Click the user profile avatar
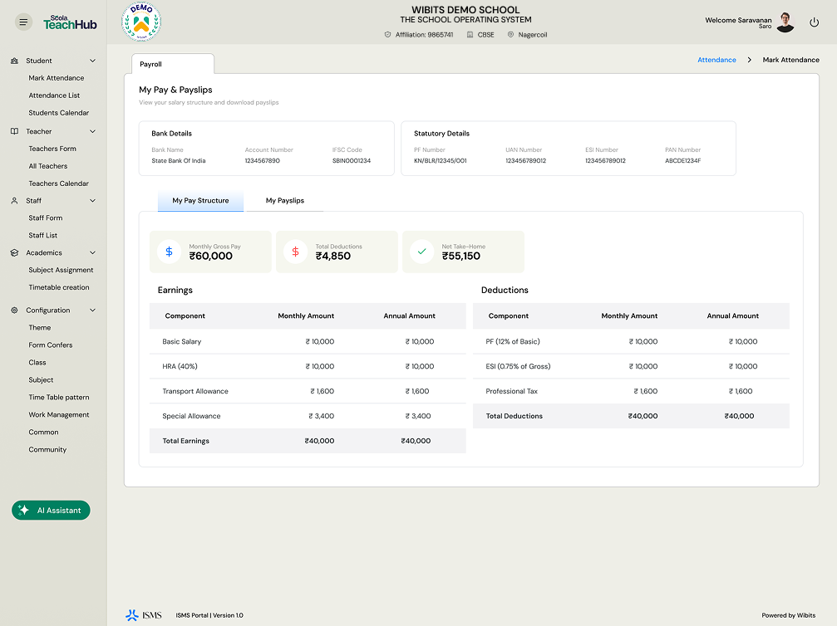Image resolution: width=837 pixels, height=626 pixels. point(785,23)
